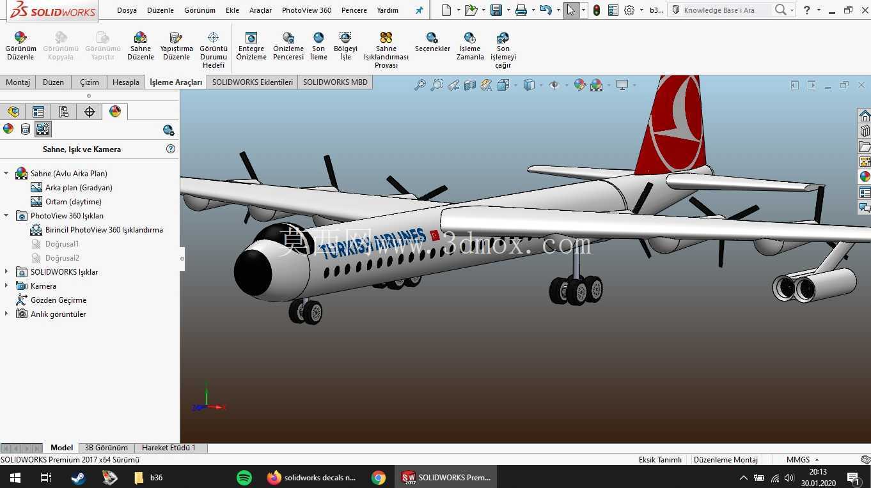Viewport: 871px width, 488px height.
Task: Click Print icon in top toolbar
Action: pyautogui.click(x=521, y=10)
